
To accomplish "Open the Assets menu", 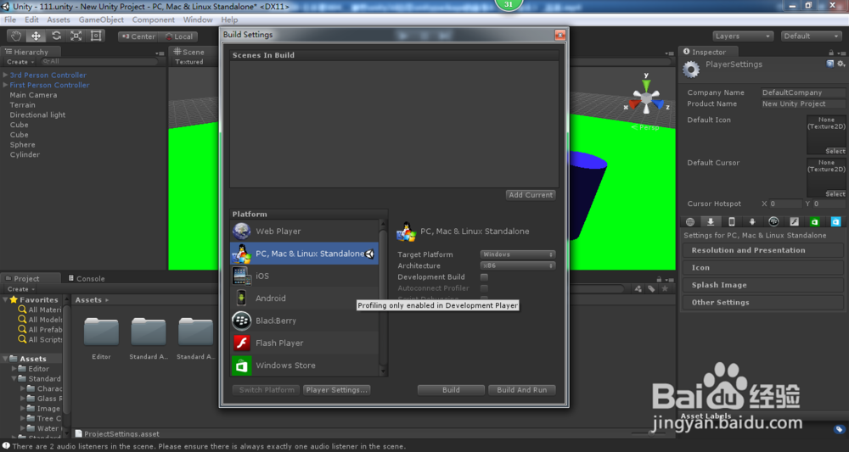I will pos(59,20).
